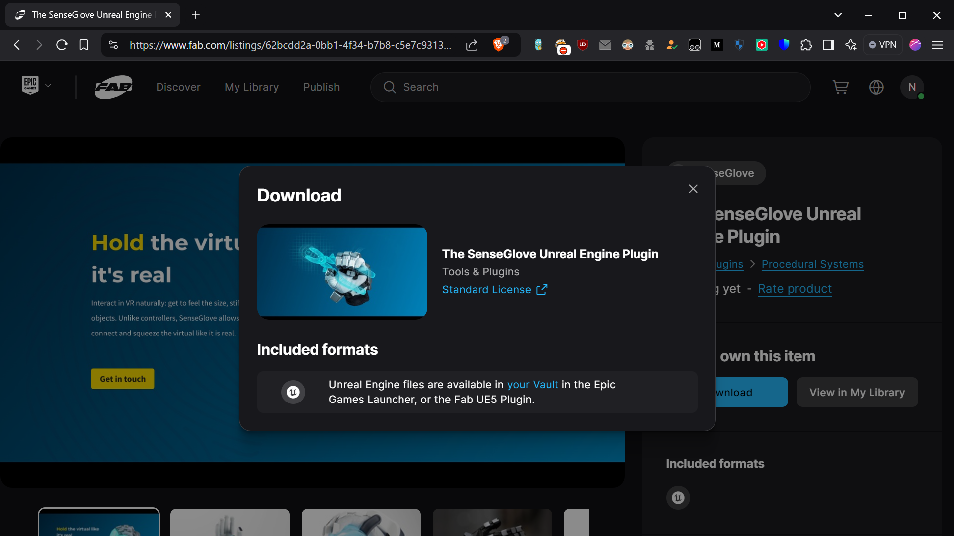This screenshot has width=954, height=536.
Task: Open the language selector globe icon
Action: [876, 87]
